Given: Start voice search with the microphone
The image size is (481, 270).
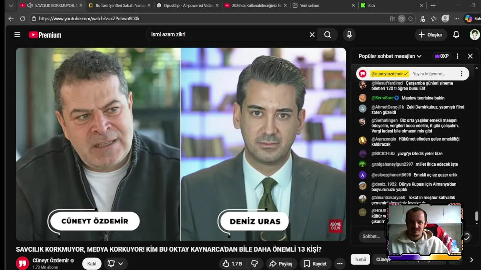Looking at the screenshot, I should pos(349,34).
